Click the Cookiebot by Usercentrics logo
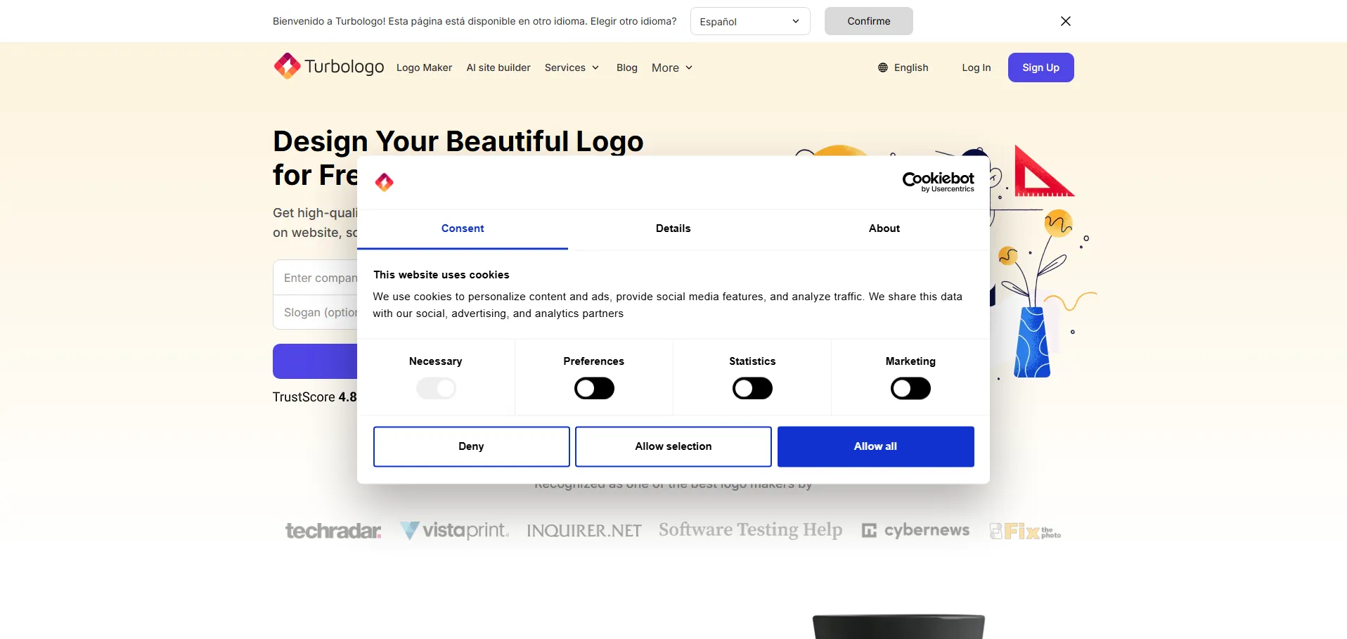This screenshot has height=639, width=1347. pos(938,181)
